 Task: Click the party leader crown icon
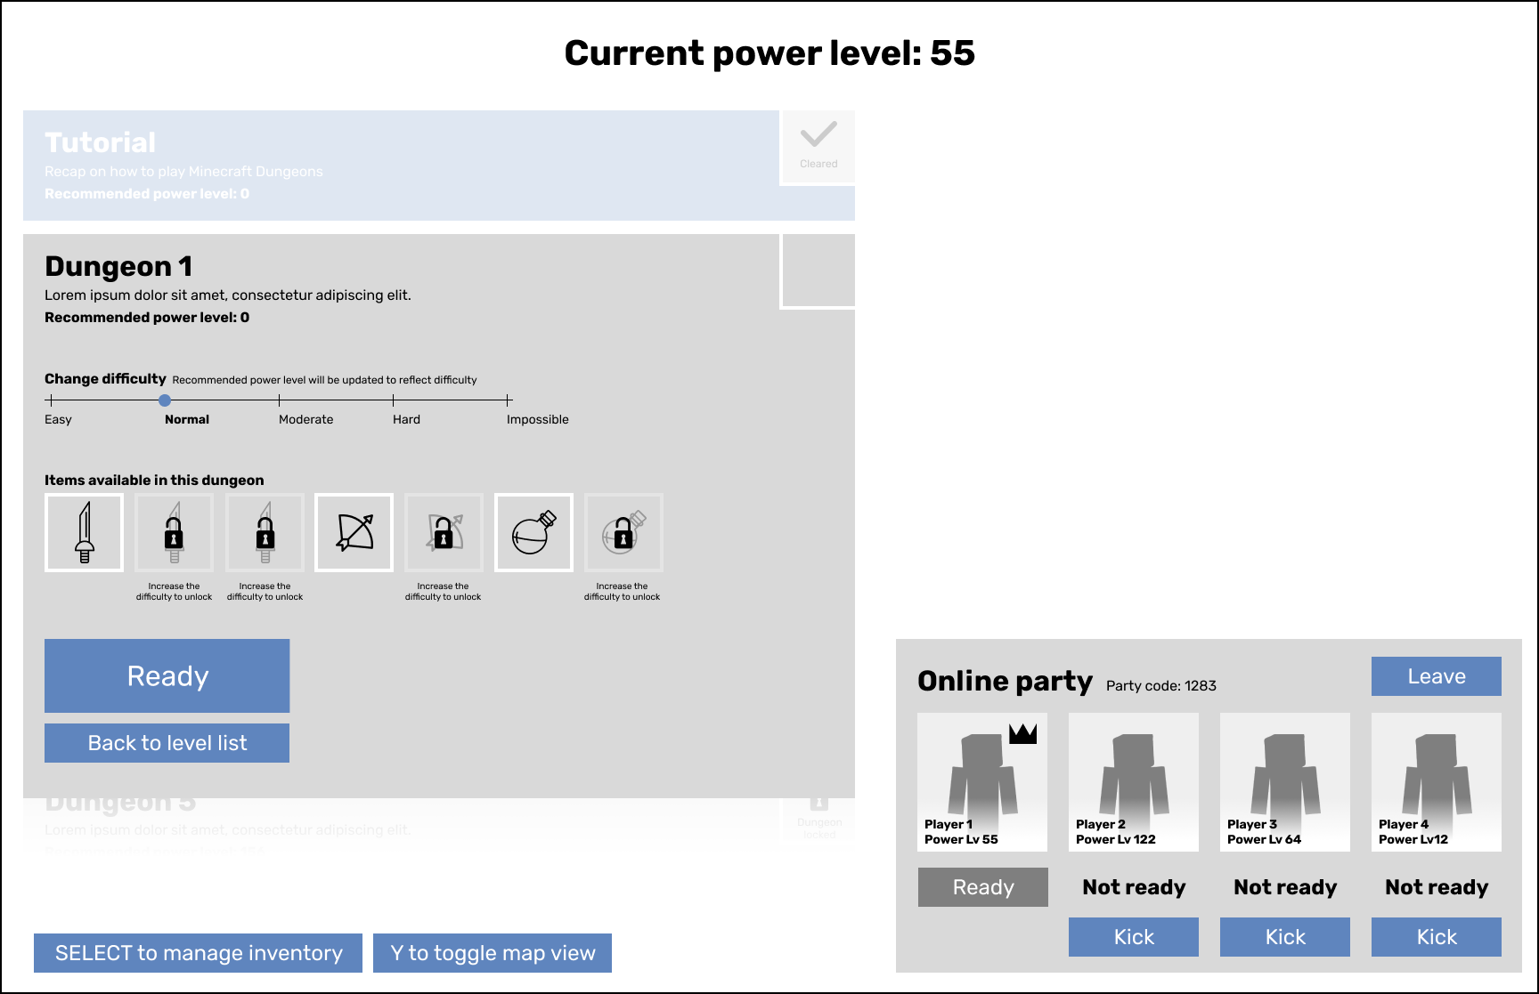click(x=1022, y=733)
